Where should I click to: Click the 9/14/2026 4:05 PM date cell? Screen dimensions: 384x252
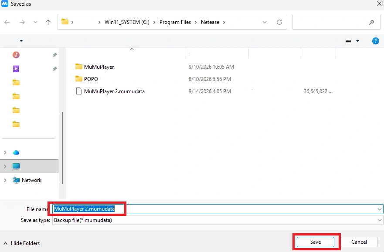tap(210, 91)
